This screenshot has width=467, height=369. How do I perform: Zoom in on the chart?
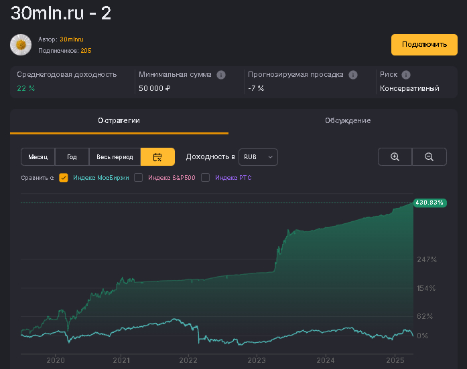click(x=395, y=157)
